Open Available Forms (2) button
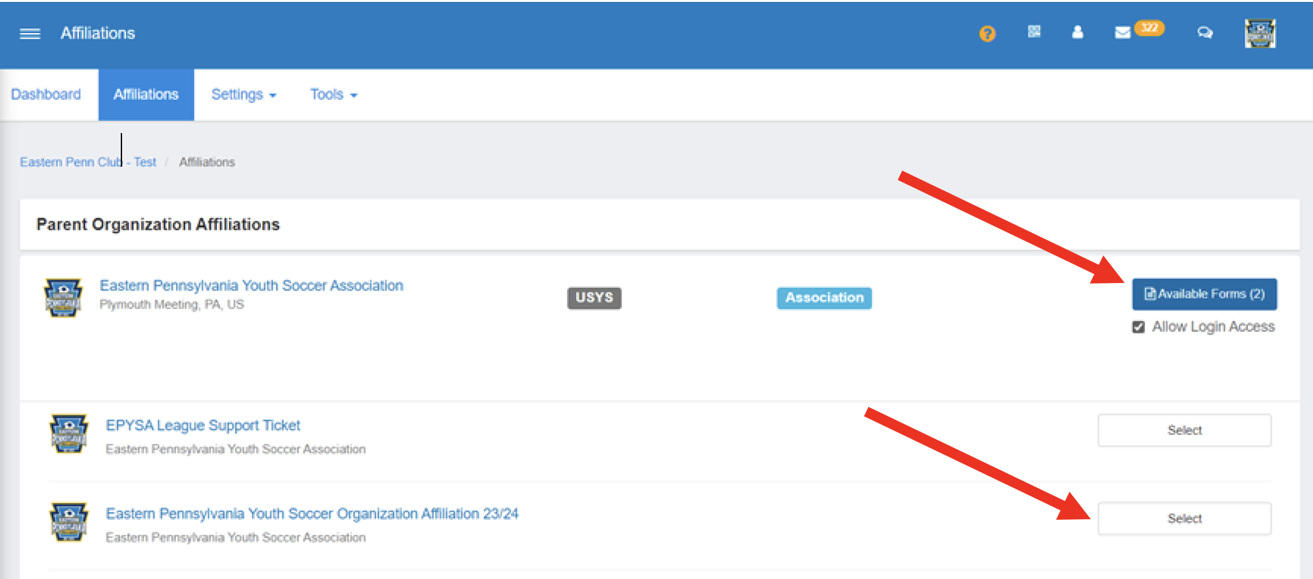The height and width of the screenshot is (579, 1313). [x=1205, y=294]
